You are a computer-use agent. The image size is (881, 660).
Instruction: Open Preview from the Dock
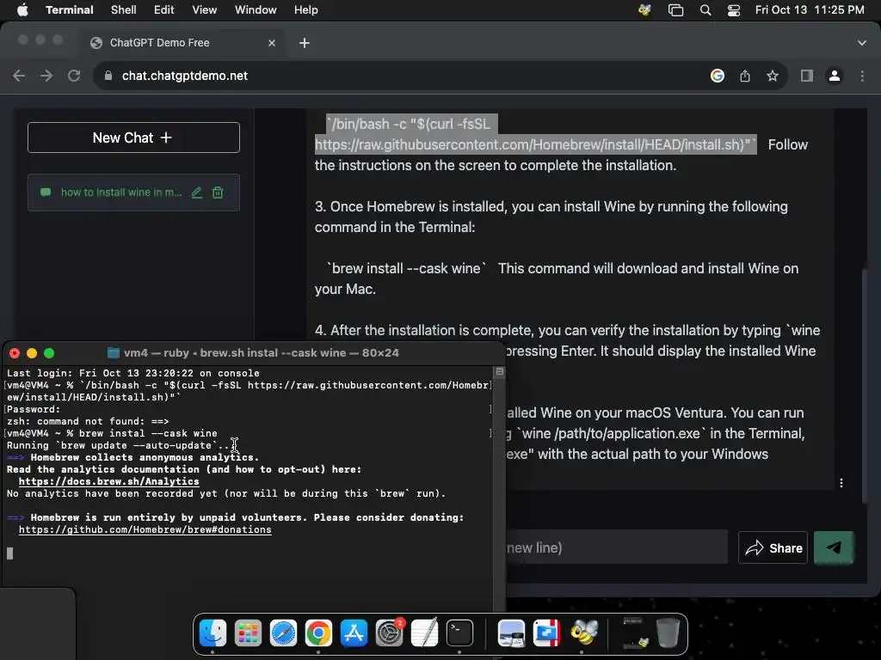click(511, 633)
